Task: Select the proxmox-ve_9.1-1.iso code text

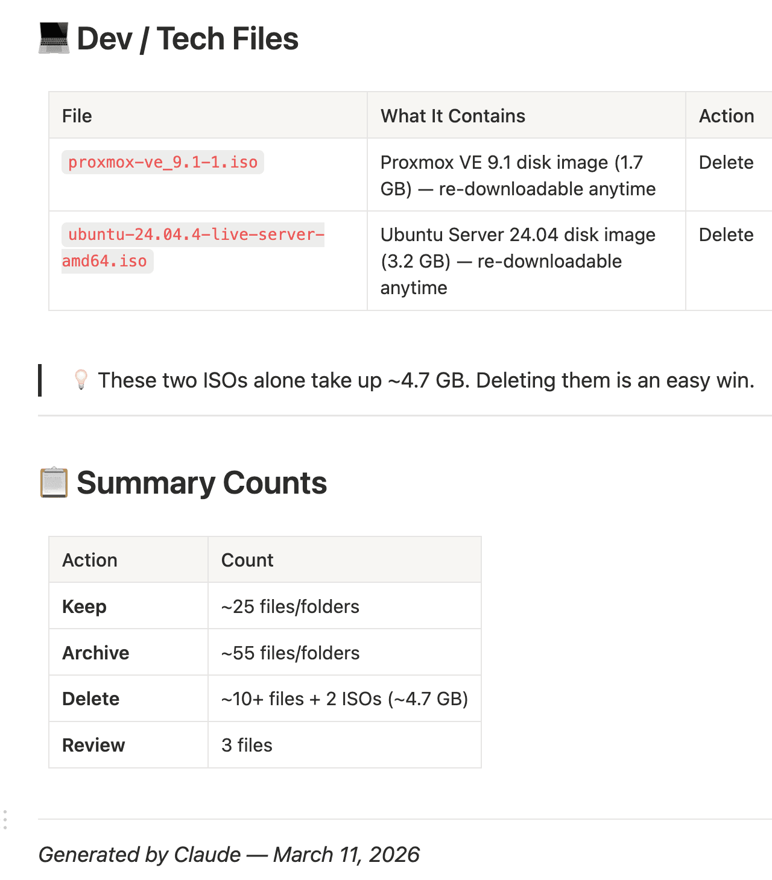Action: tap(163, 162)
